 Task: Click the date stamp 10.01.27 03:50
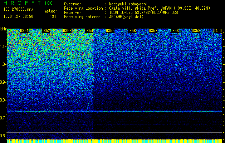point(18,16)
